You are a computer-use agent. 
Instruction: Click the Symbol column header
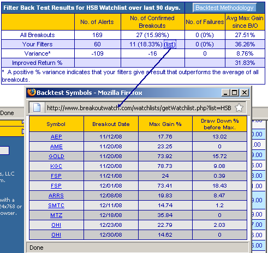[56, 124]
